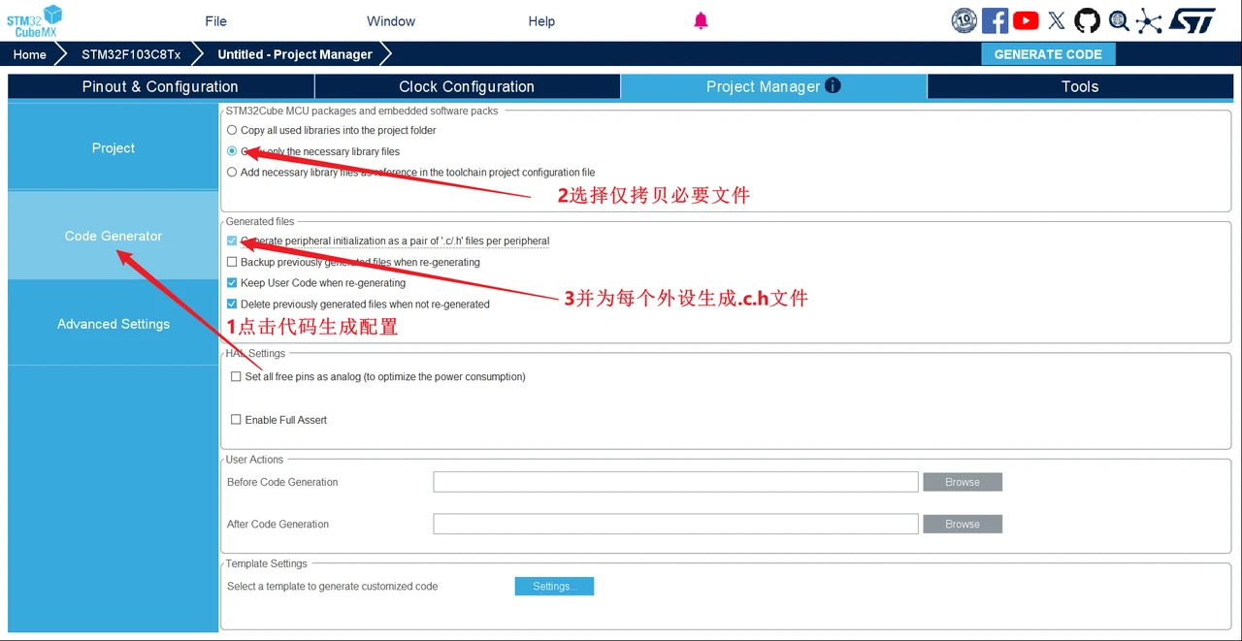Viewport: 1242px width, 641px height.
Task: Open the Advanced Settings side section
Action: pos(114,324)
